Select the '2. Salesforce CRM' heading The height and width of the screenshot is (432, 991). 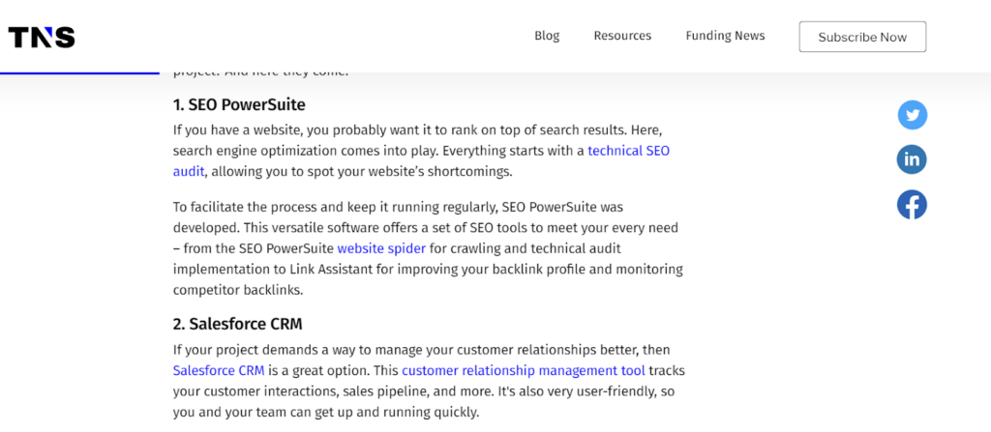(x=238, y=325)
